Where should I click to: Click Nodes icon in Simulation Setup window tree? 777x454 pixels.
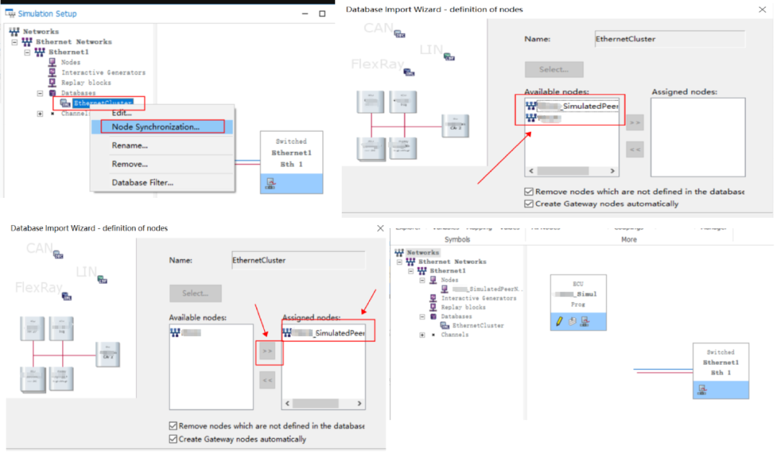(x=52, y=63)
